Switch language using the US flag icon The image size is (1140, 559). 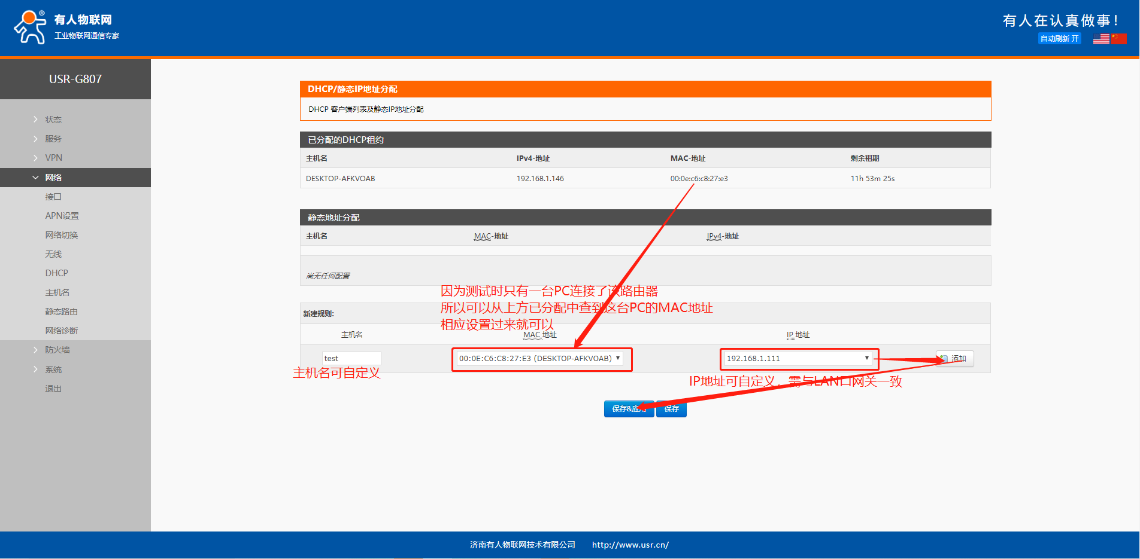tap(1100, 39)
